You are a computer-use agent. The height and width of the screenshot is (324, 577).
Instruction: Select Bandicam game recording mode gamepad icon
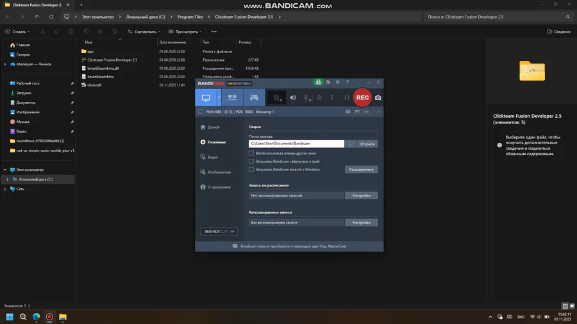[254, 98]
